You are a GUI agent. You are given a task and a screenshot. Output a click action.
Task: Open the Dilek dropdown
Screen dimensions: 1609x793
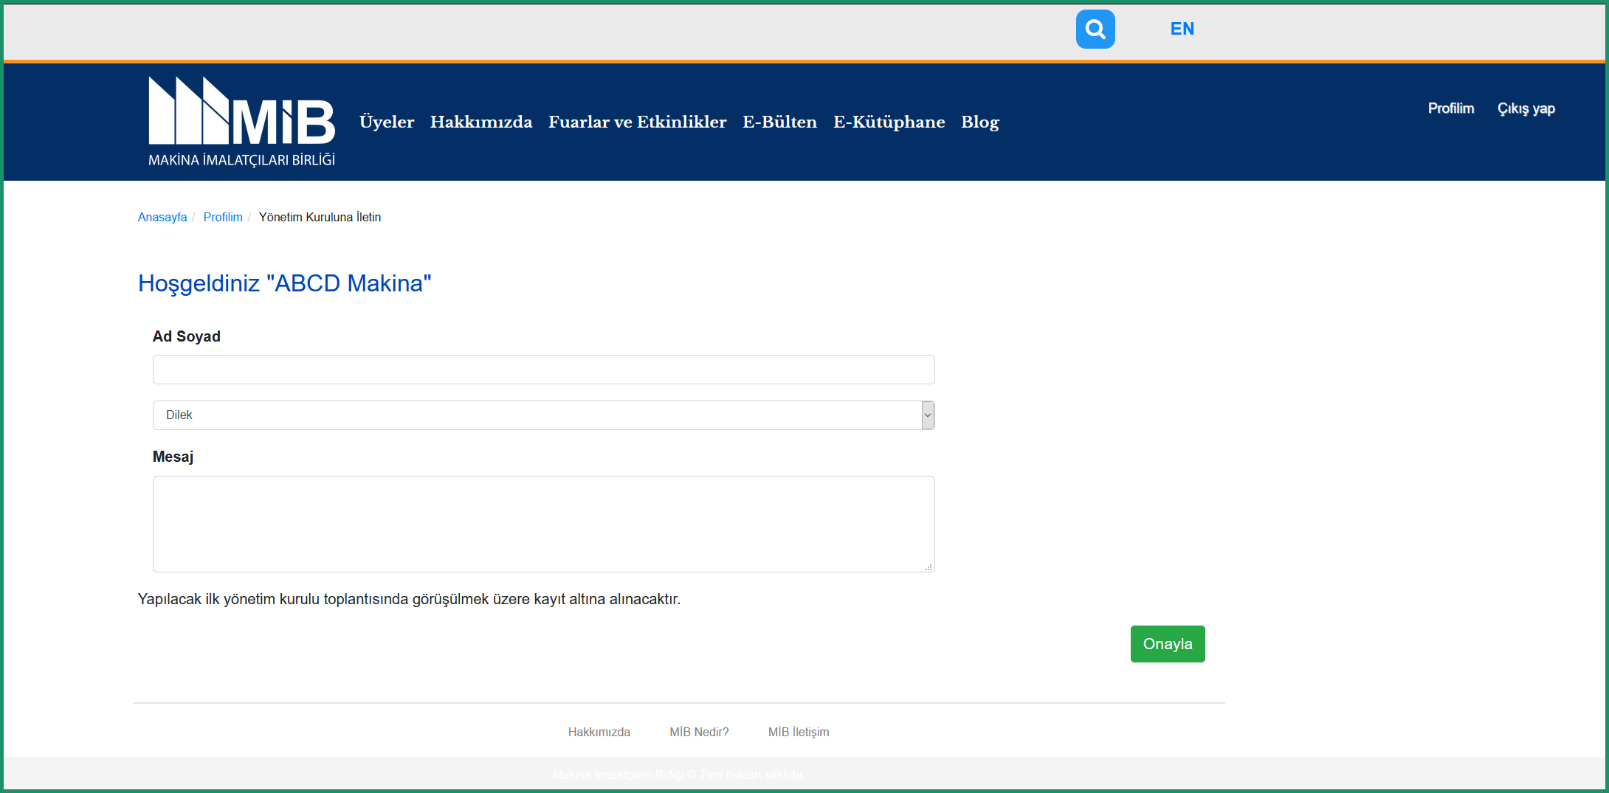(544, 415)
